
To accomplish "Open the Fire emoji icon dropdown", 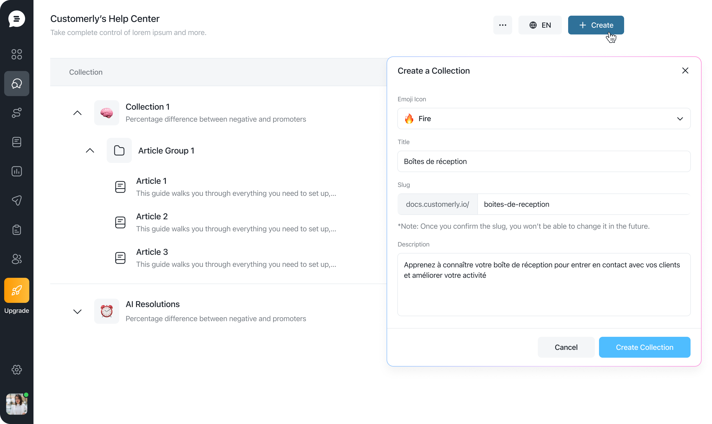I will [544, 119].
